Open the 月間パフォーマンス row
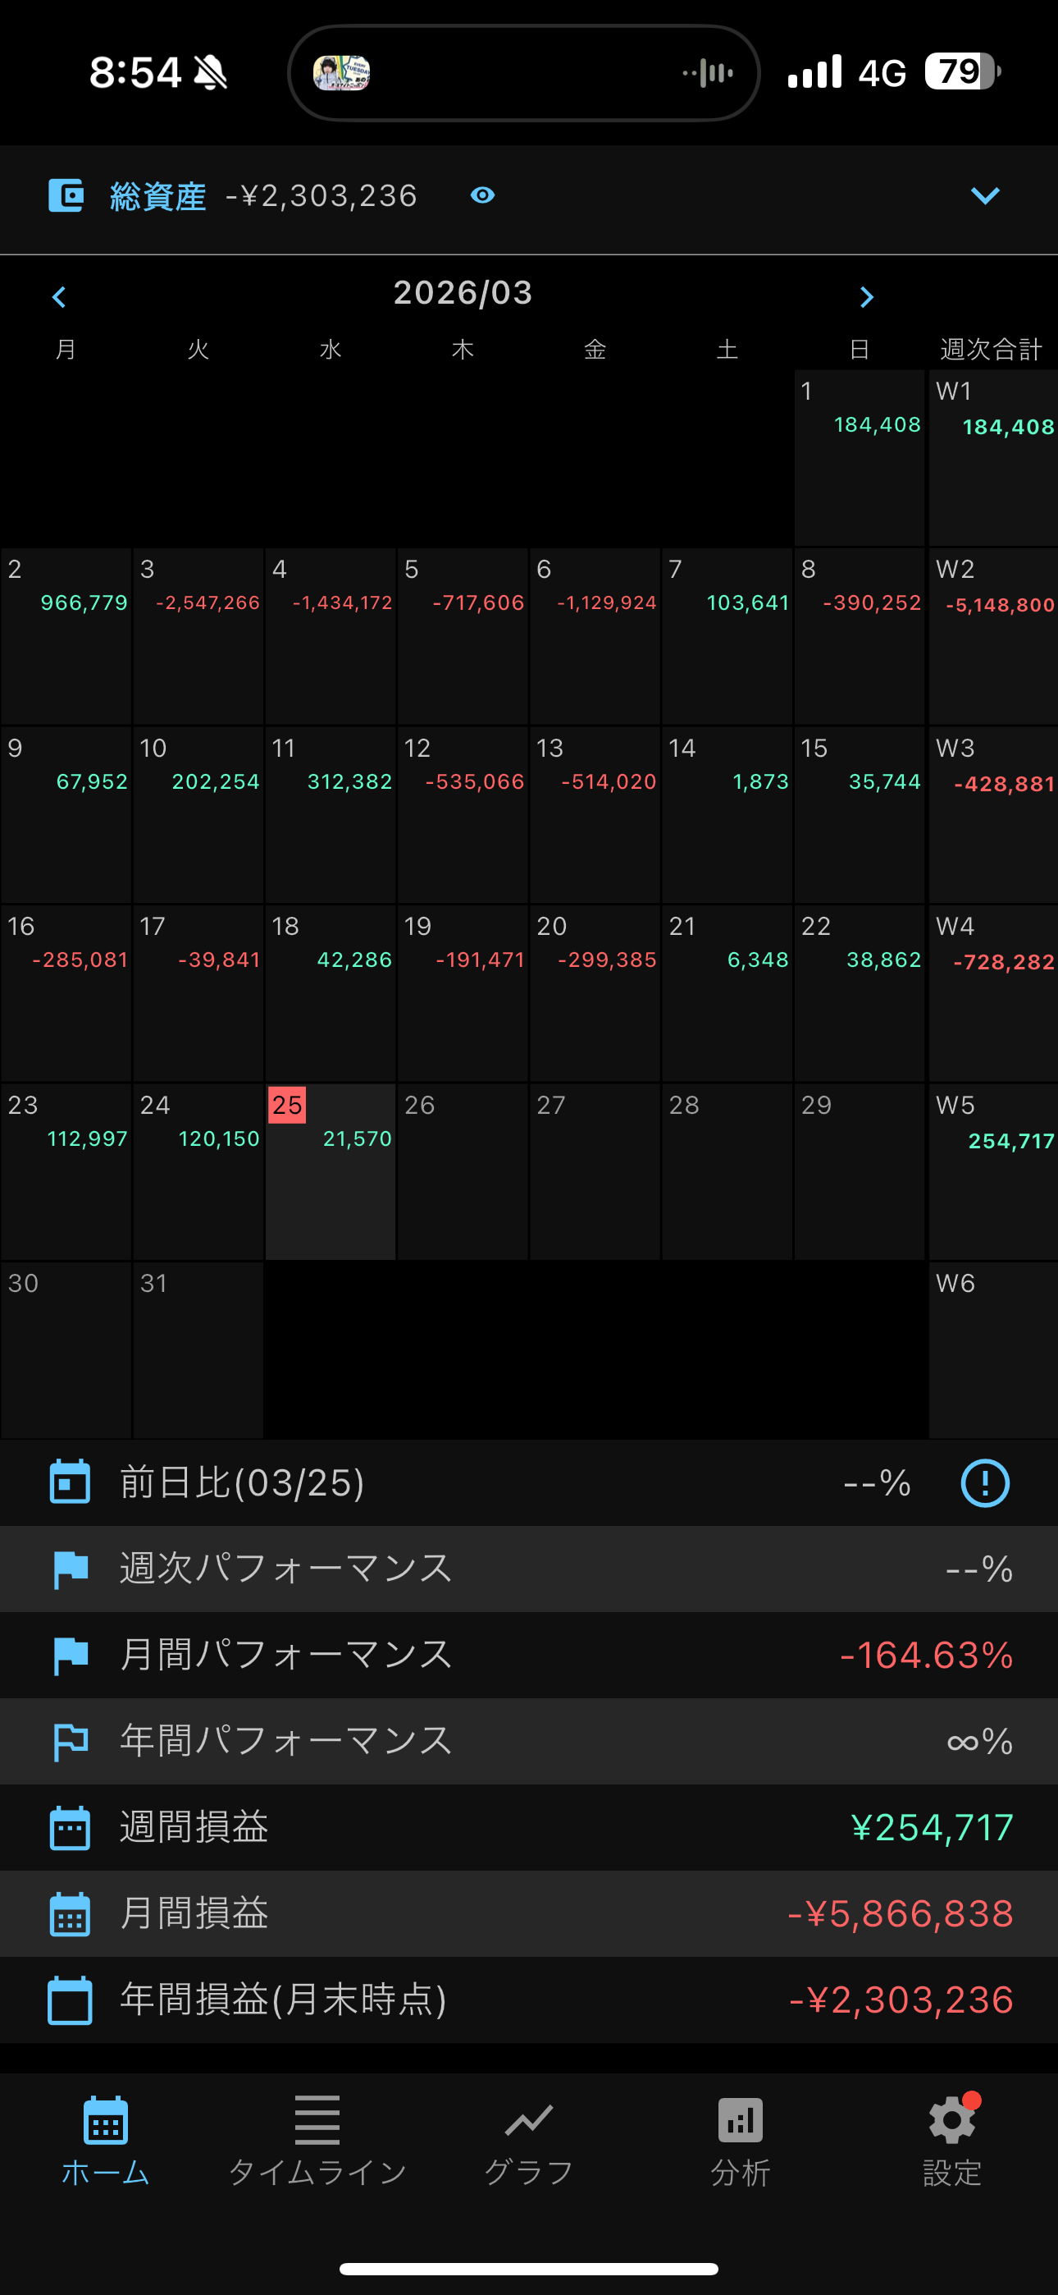Screen dimensions: 1058x2295 coord(529,1656)
